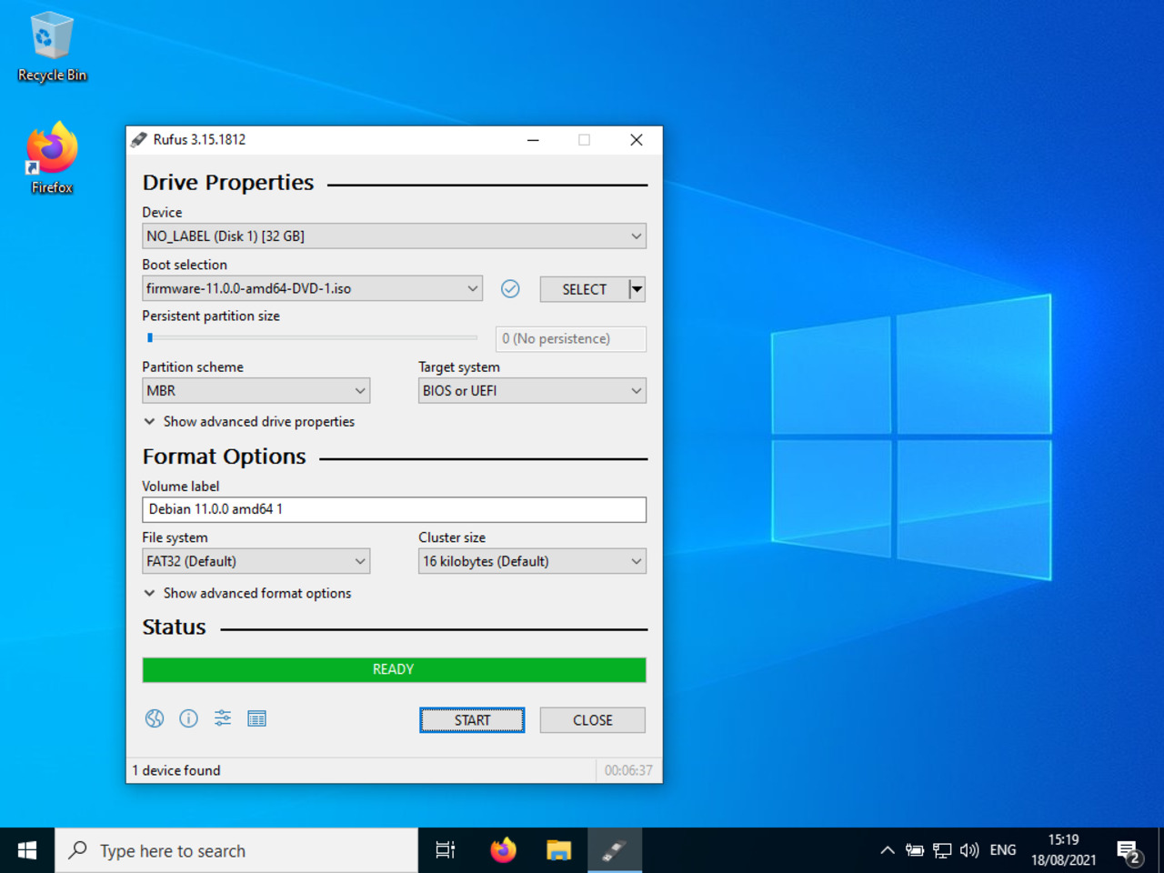
Task: Show hidden system tray icons
Action: point(887,850)
